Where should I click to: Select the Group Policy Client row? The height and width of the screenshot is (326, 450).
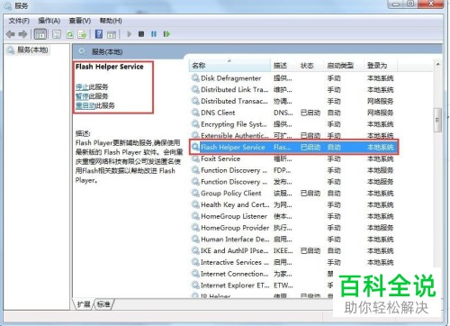[x=292, y=194]
